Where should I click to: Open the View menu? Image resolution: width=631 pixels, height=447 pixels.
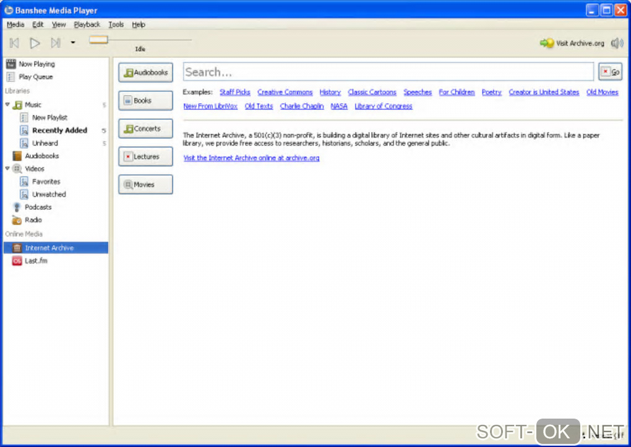[x=59, y=25]
